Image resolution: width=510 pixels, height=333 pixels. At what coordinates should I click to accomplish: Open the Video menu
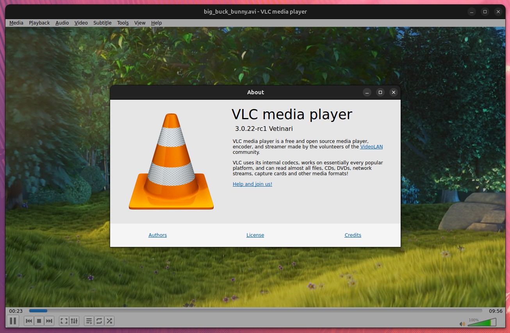tap(81, 23)
